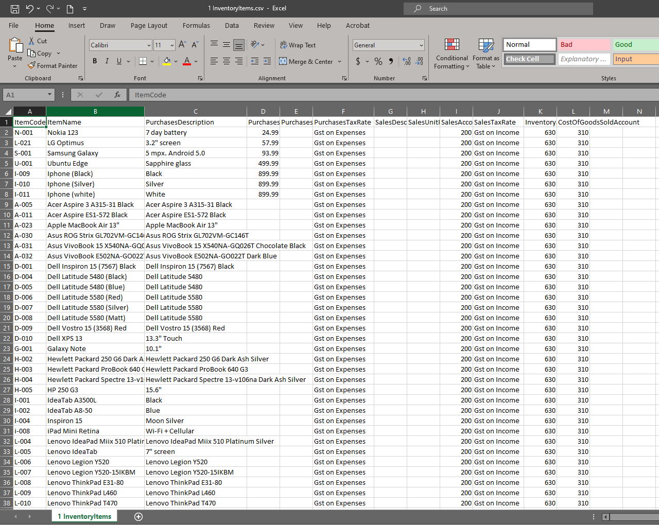The image size is (659, 525).
Task: Activate the Format Painter
Action: [53, 65]
